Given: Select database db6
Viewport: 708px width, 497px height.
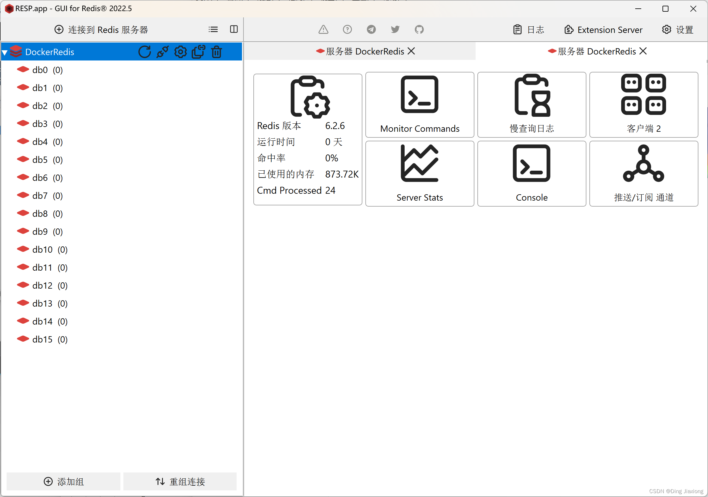Looking at the screenshot, I should pyautogui.click(x=122, y=178).
